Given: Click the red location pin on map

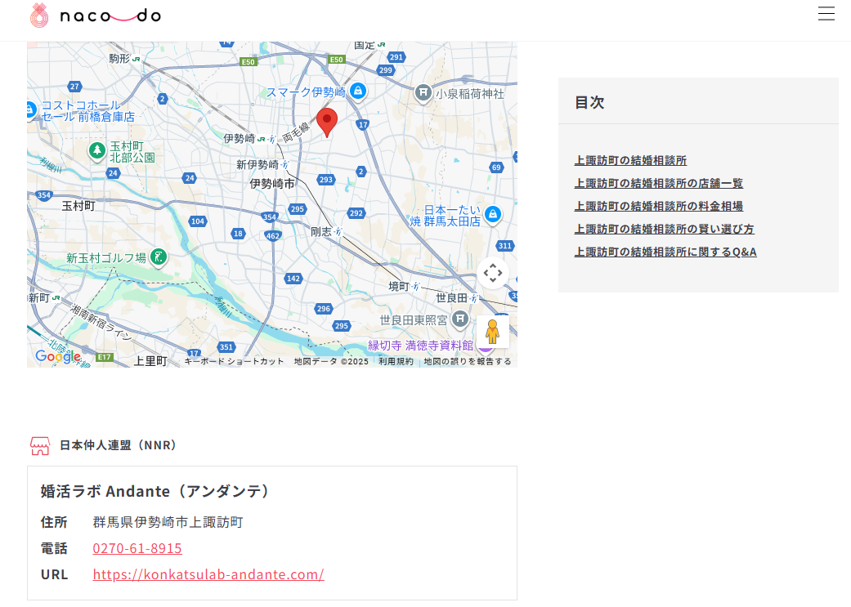Looking at the screenshot, I should tap(327, 122).
